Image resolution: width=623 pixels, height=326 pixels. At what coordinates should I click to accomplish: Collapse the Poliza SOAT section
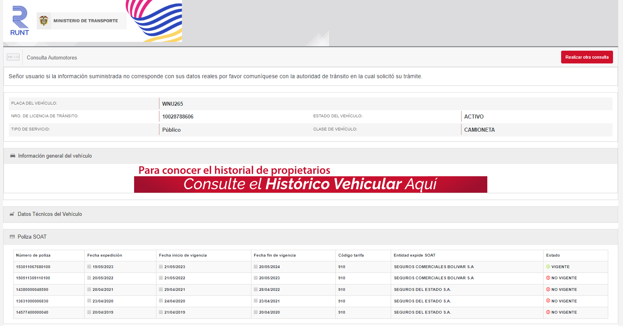pos(32,237)
